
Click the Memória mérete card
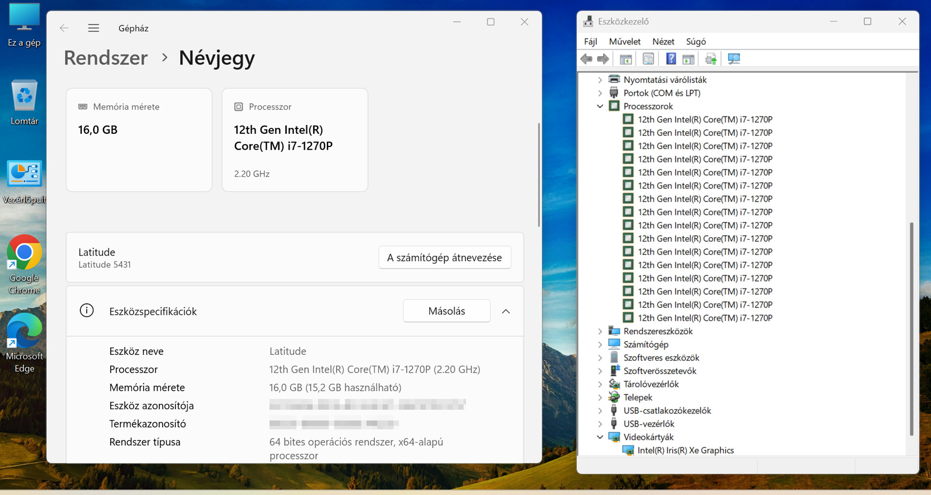point(139,140)
